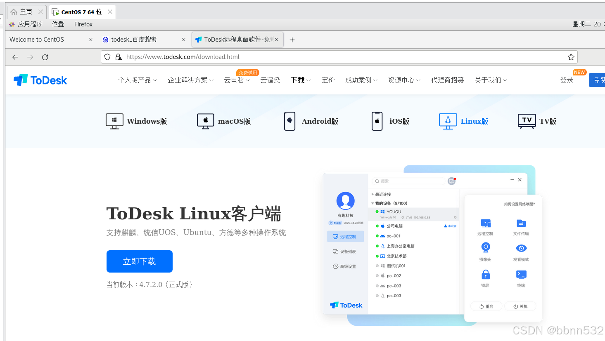
Task: Open the Firefox menu in the top panel
Action: (x=83, y=24)
